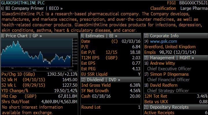The height and width of the screenshot is (115, 208).
Task: Click the Mkt Cap GBP row
Action: point(39,96)
